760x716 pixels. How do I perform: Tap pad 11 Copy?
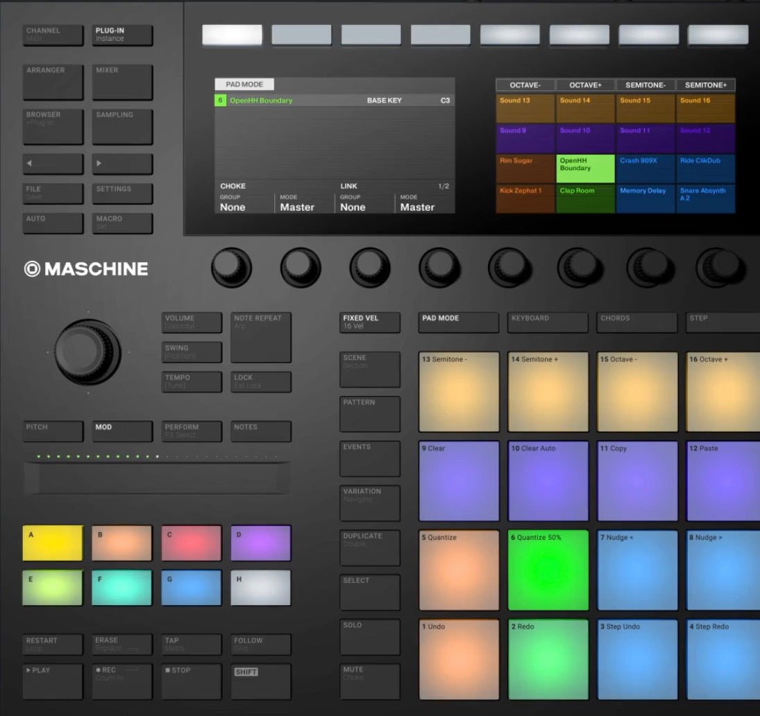(637, 481)
